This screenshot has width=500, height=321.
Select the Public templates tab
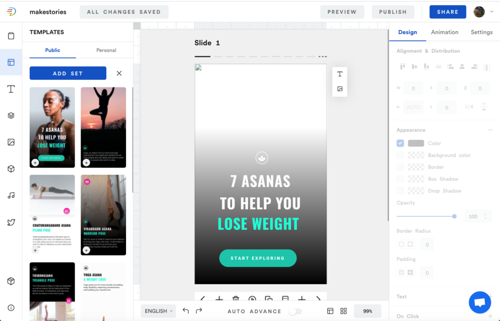click(x=53, y=50)
